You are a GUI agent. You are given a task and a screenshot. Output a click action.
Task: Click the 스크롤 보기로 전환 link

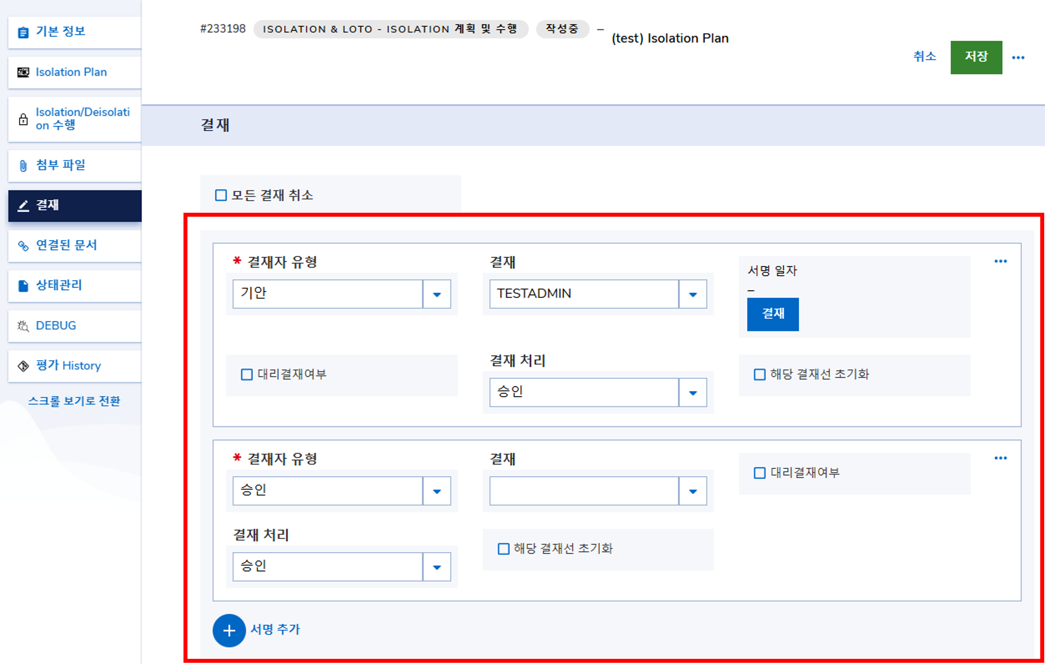(x=74, y=401)
